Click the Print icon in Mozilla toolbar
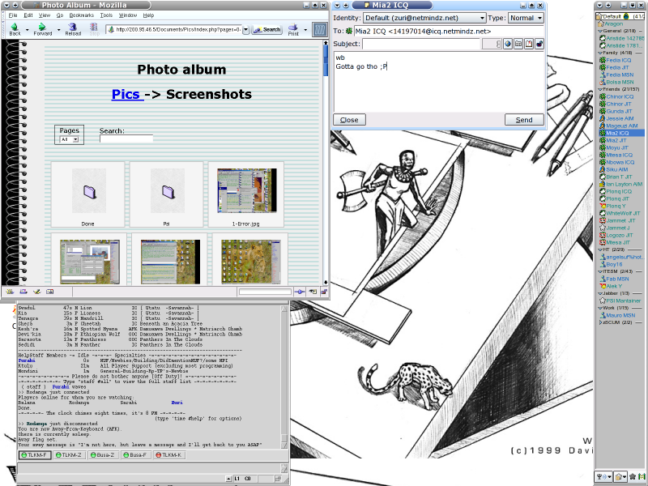The width and height of the screenshot is (648, 486). click(x=293, y=28)
